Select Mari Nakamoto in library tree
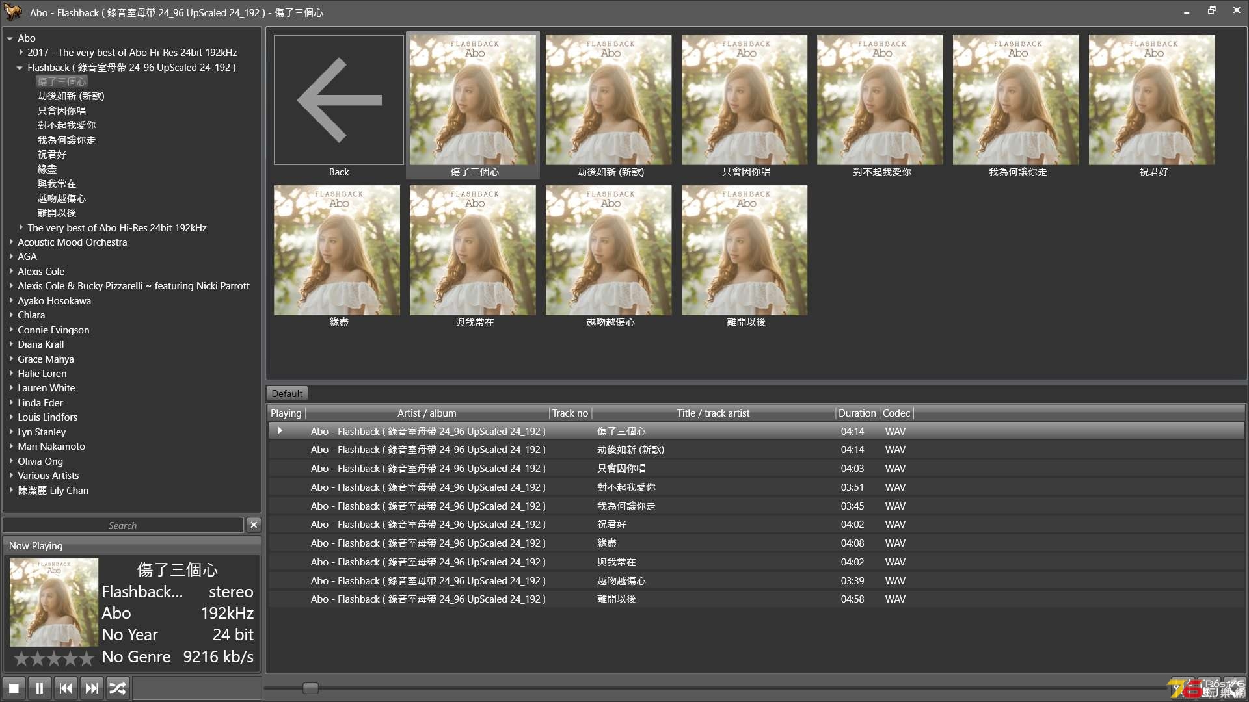 tap(51, 446)
